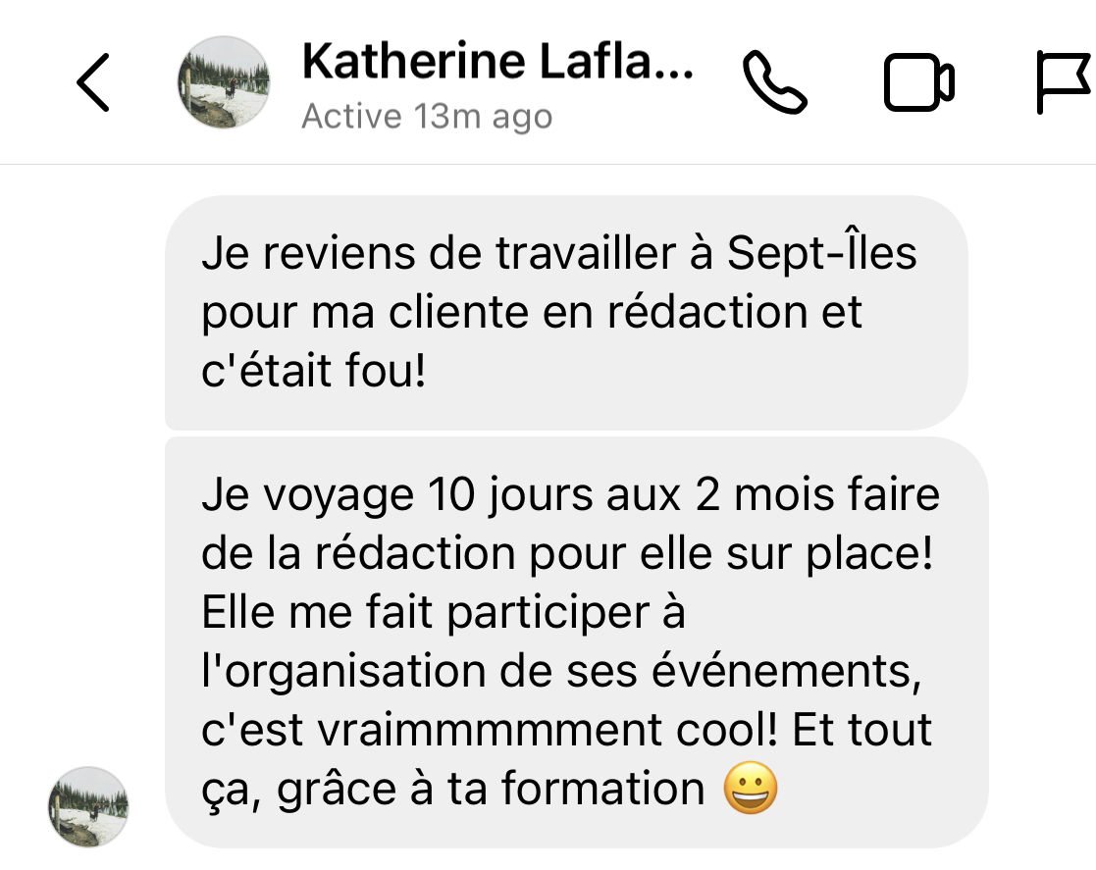Tap the phrase 'grâce à ta formation'
The height and width of the screenshot is (870, 1096).
pyautogui.click(x=491, y=790)
